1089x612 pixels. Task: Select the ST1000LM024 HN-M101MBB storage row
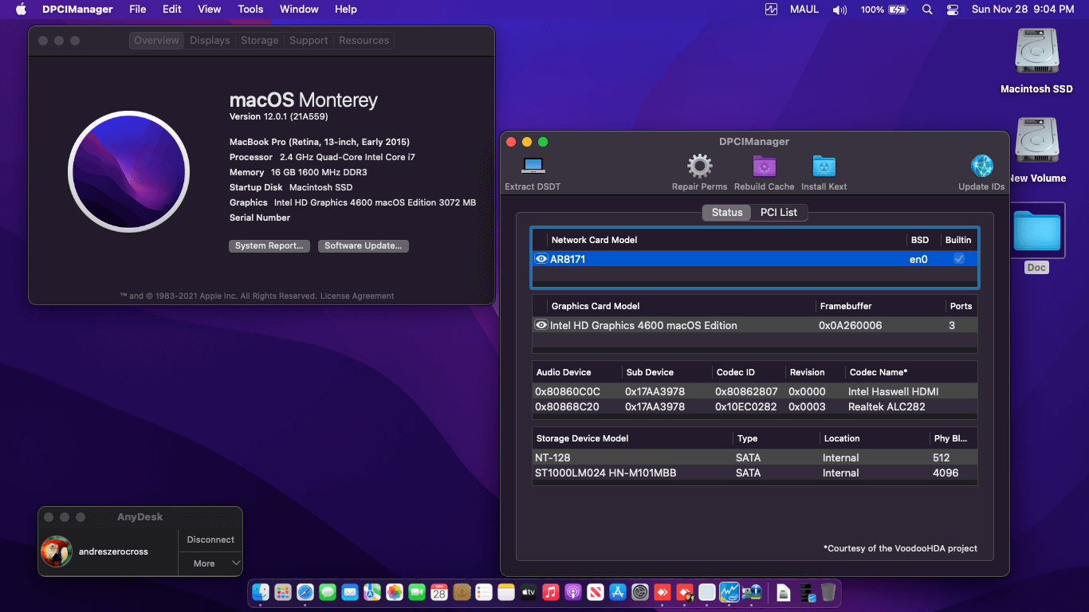(x=754, y=473)
